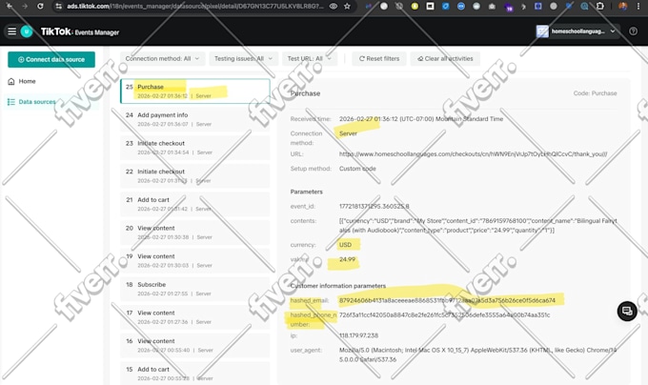Click the browser back arrow
648x385 pixels.
pos(10,6)
